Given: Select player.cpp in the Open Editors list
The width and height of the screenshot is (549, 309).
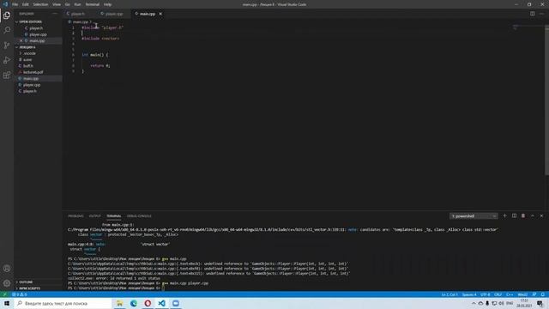Looking at the screenshot, I should pyautogui.click(x=38, y=34).
